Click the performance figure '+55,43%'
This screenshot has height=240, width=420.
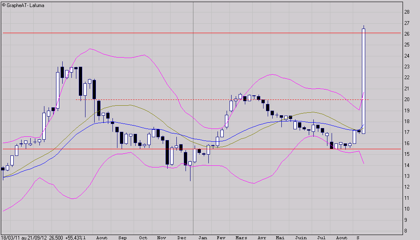(73, 238)
